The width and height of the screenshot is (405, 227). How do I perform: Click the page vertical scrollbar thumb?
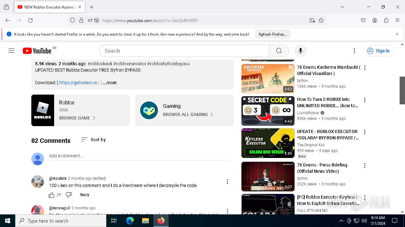(x=402, y=90)
